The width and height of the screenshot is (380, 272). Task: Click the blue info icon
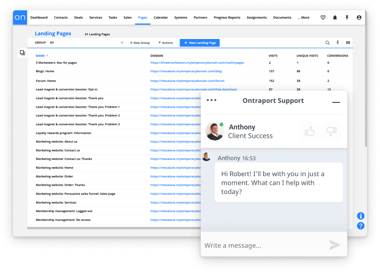(361, 216)
